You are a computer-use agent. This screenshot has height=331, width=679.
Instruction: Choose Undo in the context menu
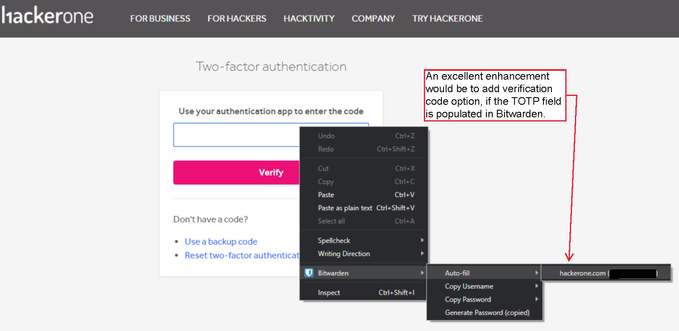[x=364, y=136]
